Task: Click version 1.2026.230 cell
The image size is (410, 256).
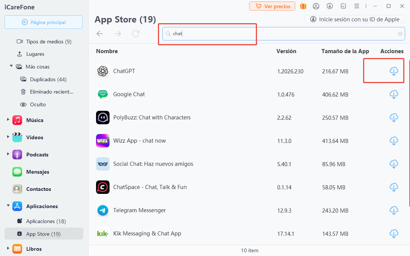Action: [290, 71]
